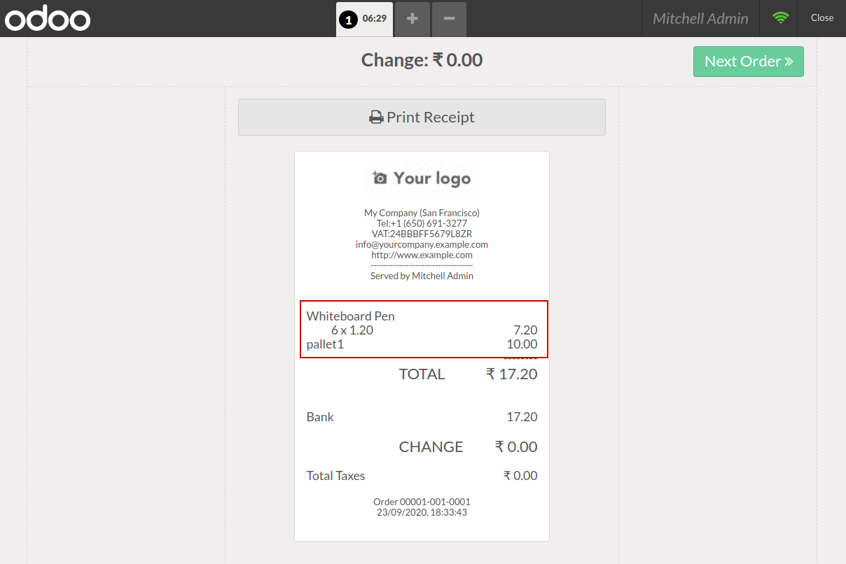Click the camera icon in the logo
The height and width of the screenshot is (564, 846).
click(x=380, y=178)
